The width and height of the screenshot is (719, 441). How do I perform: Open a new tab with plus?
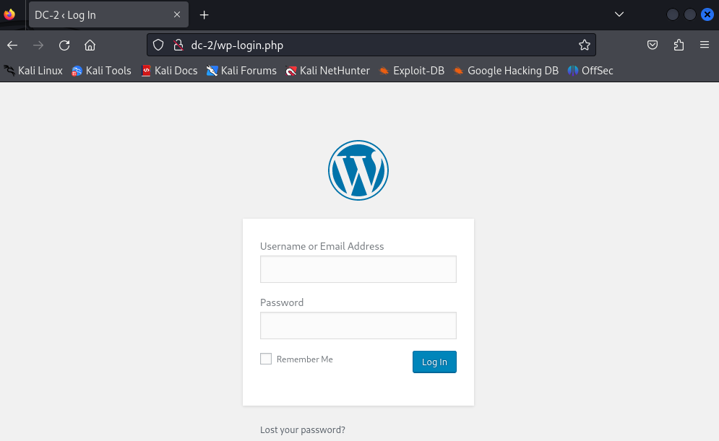tap(204, 15)
